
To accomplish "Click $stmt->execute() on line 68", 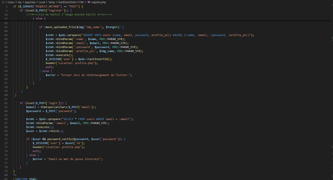I will pos(40,127).
